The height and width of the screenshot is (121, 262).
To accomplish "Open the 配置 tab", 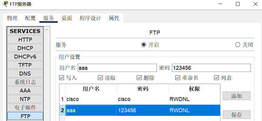I will pos(30,18).
